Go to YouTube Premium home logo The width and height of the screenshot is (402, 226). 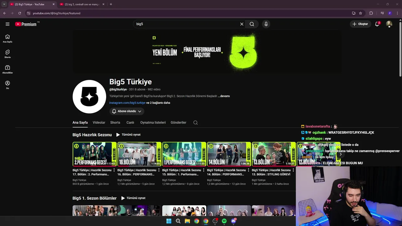coord(26,24)
